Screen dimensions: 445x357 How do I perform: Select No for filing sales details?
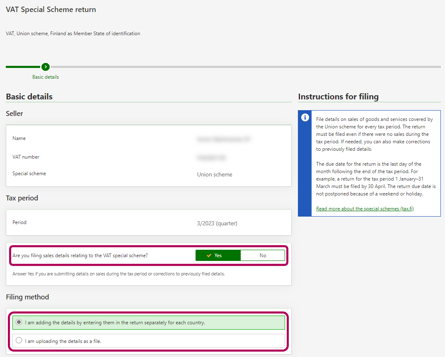(263, 256)
